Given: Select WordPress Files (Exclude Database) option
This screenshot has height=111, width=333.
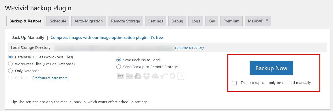Looking at the screenshot, I should coord(10,64).
